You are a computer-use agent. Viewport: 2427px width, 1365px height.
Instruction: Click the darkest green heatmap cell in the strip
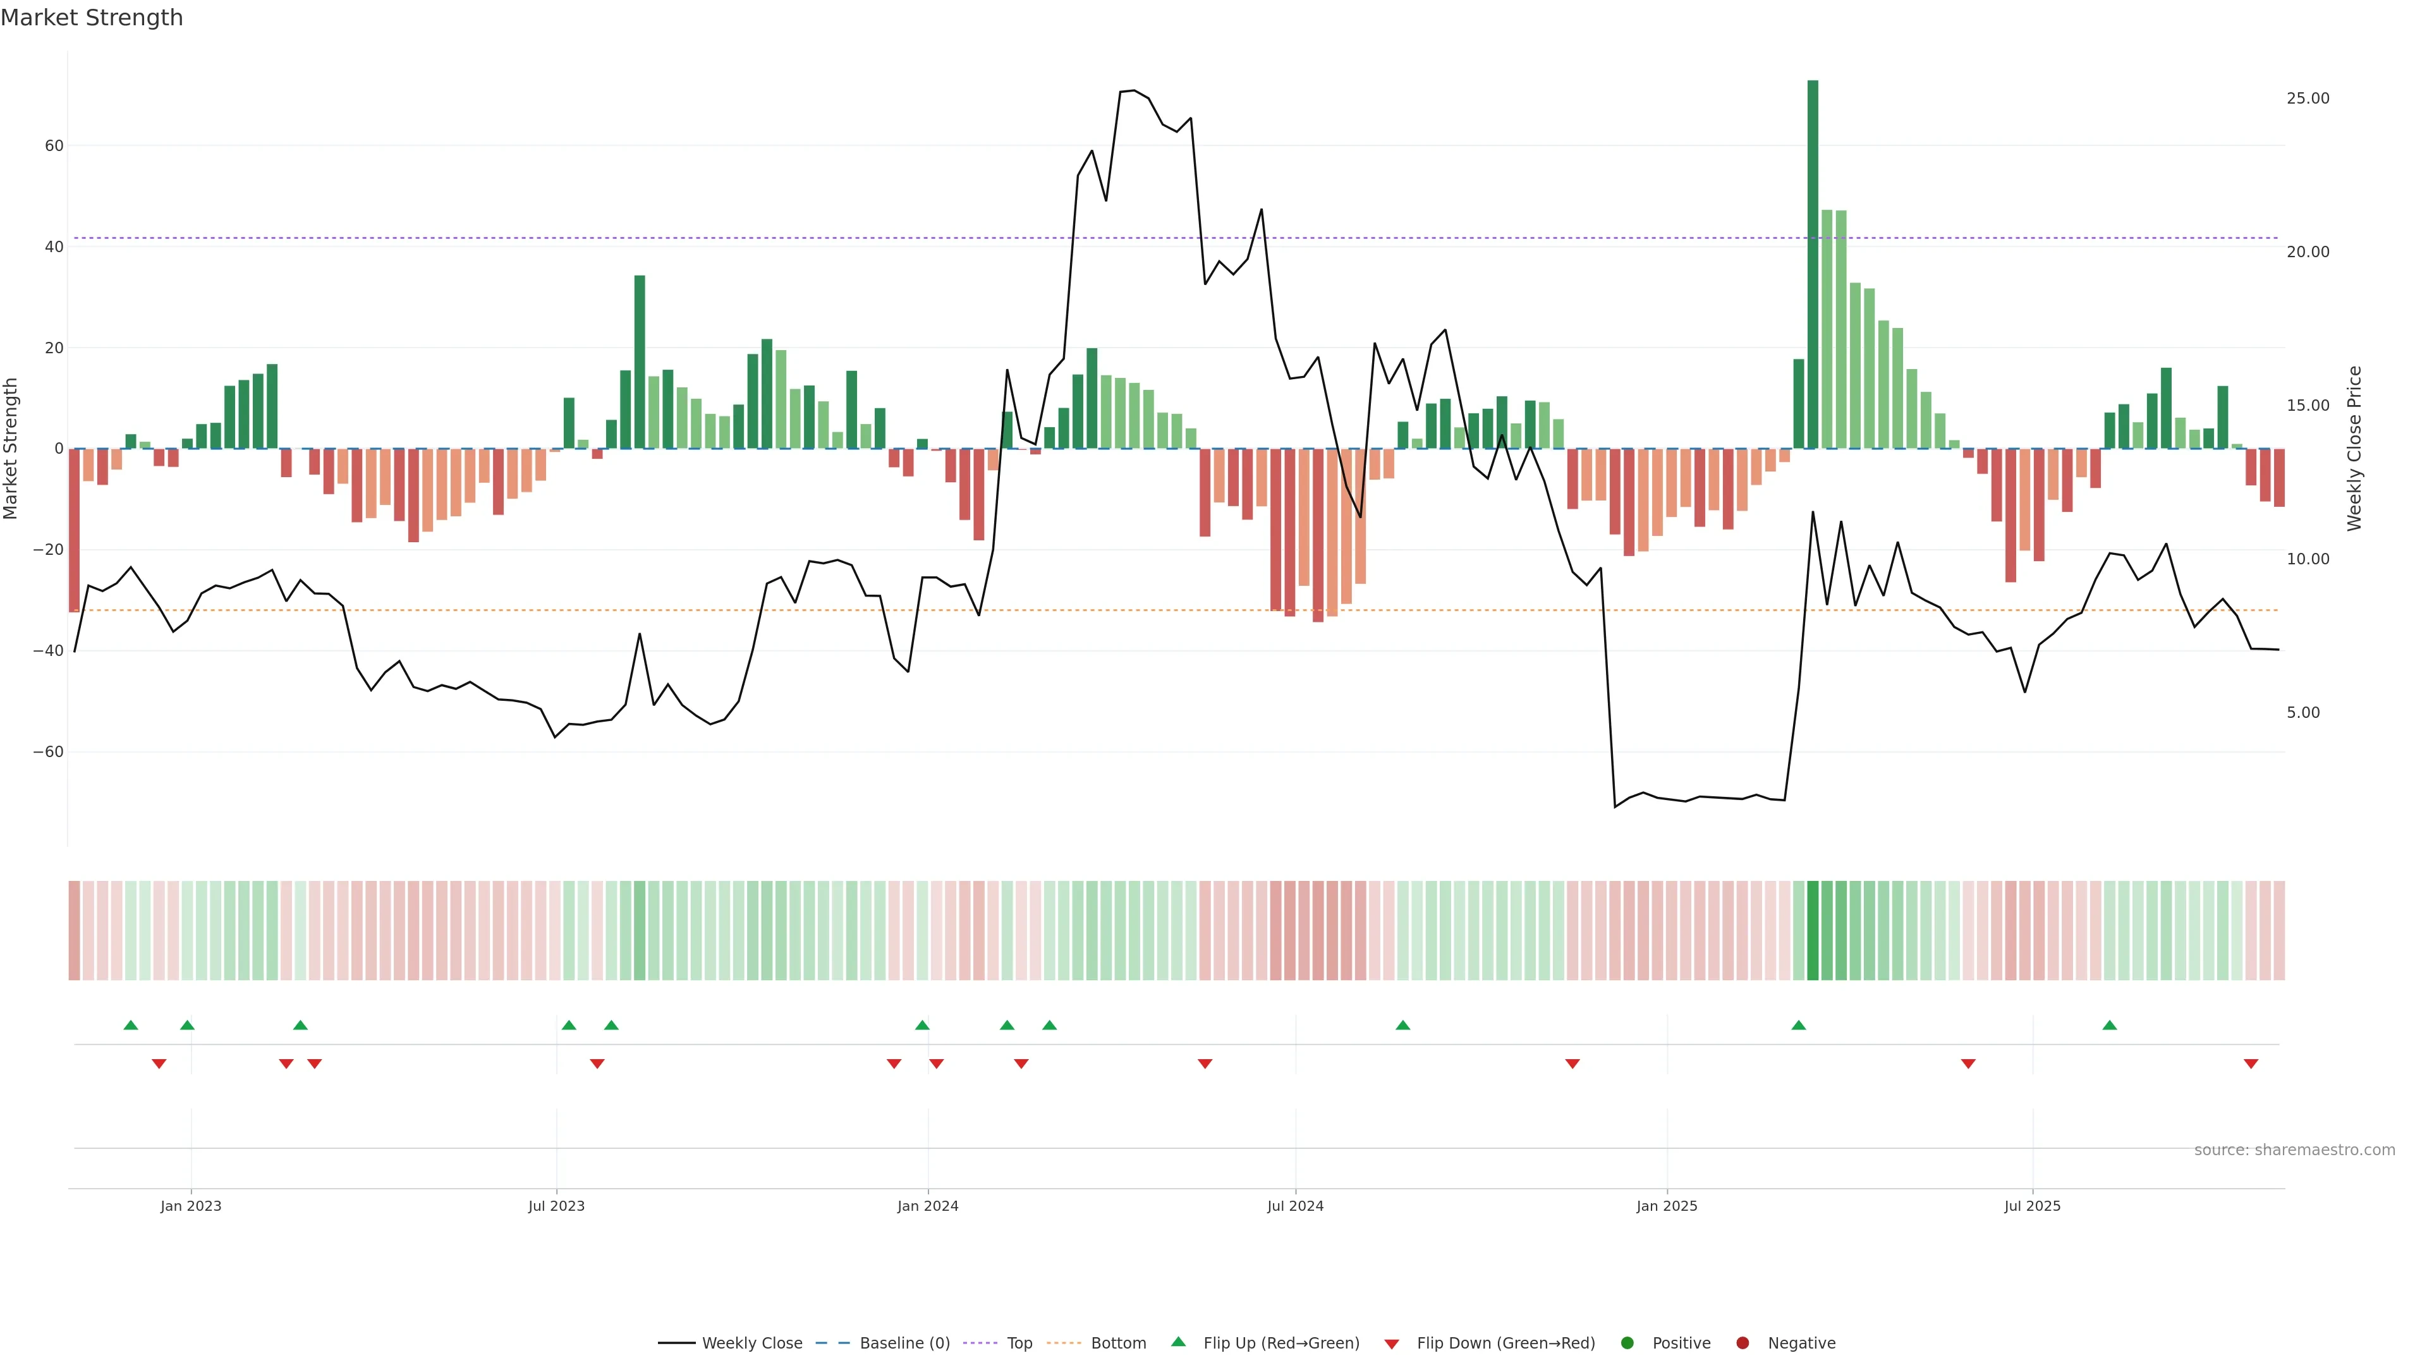[x=1813, y=931]
